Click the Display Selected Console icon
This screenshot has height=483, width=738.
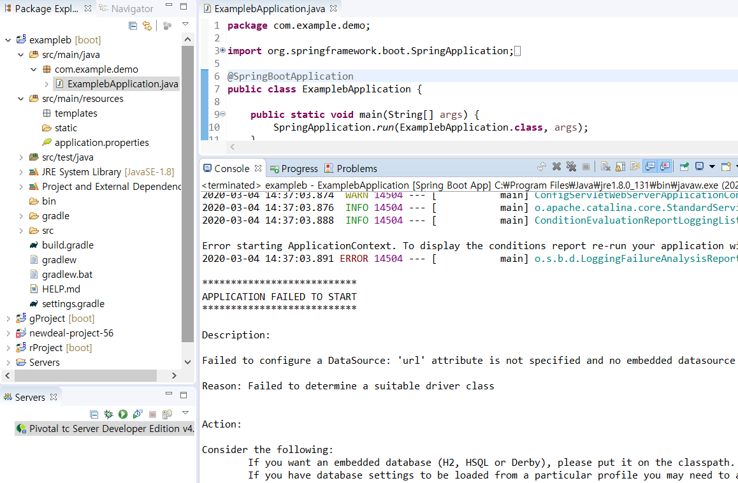699,166
